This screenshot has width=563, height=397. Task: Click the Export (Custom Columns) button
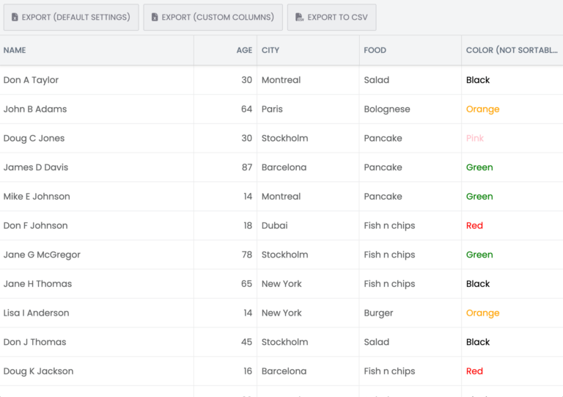point(213,18)
